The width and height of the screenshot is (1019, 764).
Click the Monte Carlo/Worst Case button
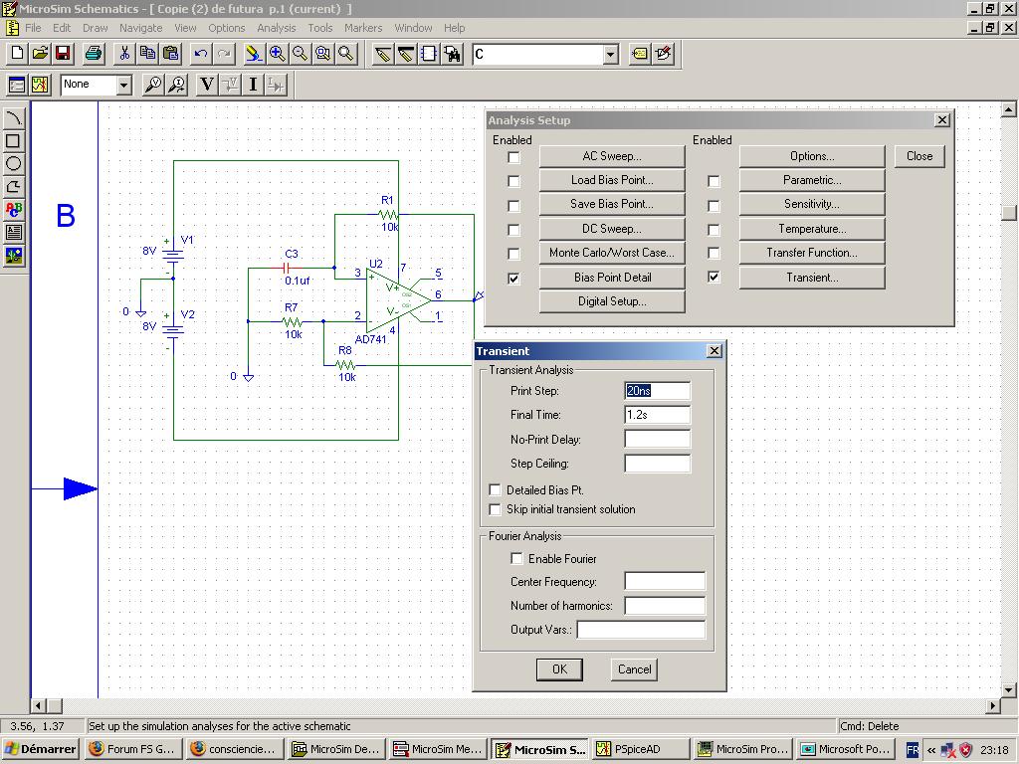click(611, 253)
